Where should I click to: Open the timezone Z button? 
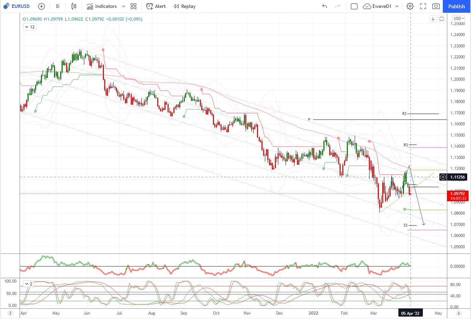click(10, 313)
